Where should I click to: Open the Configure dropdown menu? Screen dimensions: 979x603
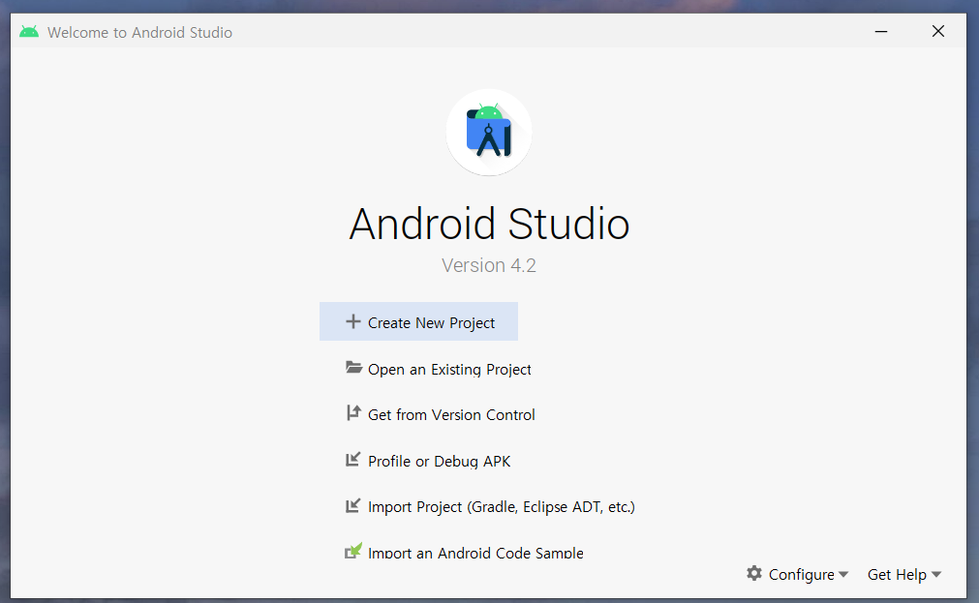797,574
